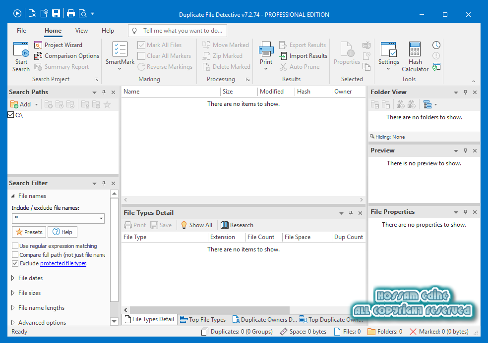Enable Compare full path checkbox
488x343 pixels.
[15, 255]
